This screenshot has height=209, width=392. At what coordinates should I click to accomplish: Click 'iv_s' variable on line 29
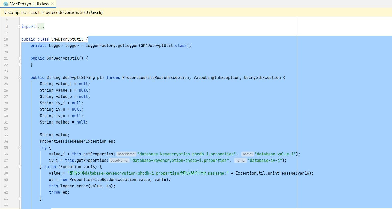[x=60, y=109]
